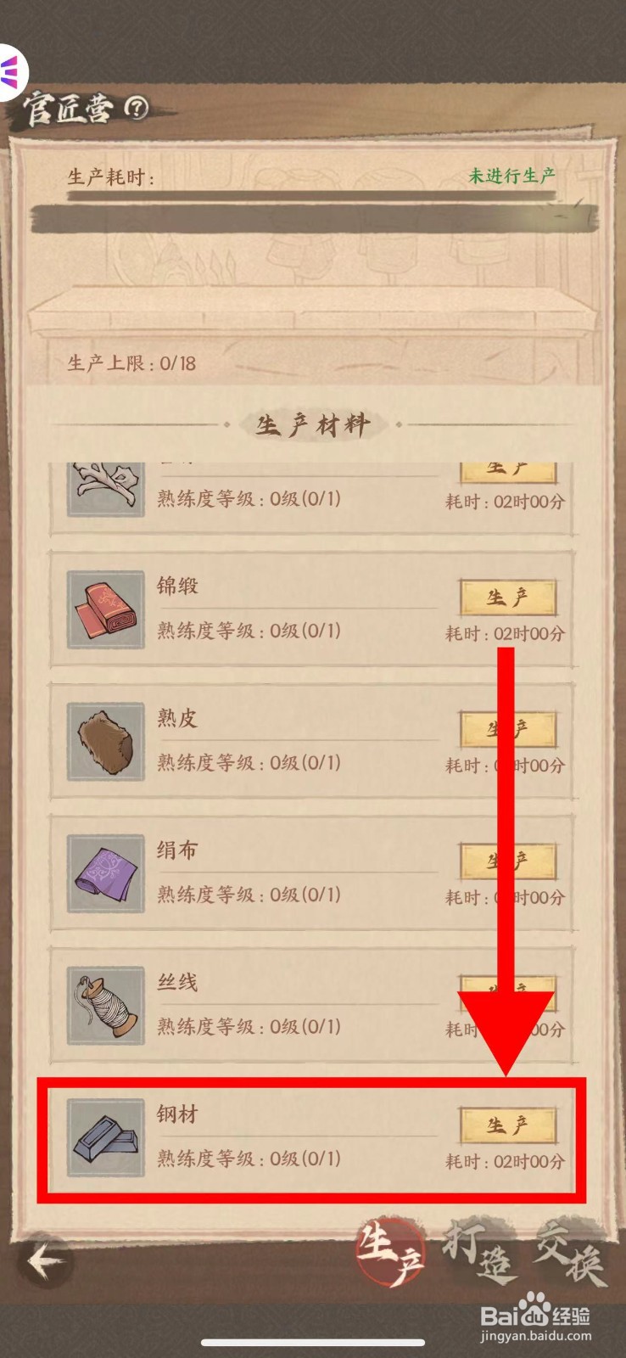Tap the 钢材 material name label
This screenshot has width=626, height=1358.
click(x=176, y=1114)
